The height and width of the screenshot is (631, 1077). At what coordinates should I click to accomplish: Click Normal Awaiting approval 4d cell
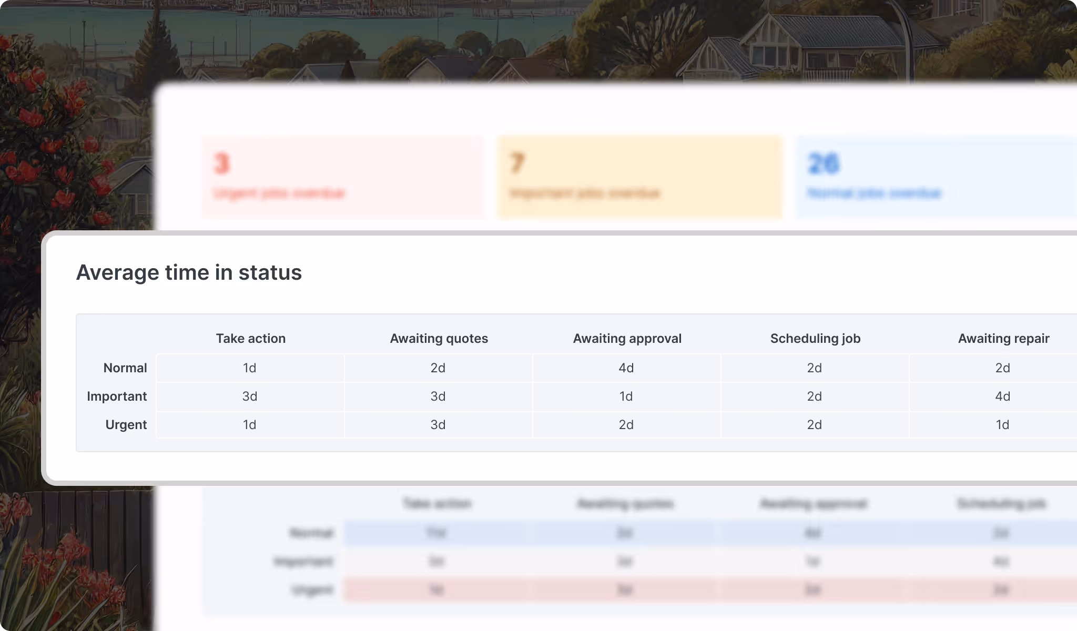point(626,368)
